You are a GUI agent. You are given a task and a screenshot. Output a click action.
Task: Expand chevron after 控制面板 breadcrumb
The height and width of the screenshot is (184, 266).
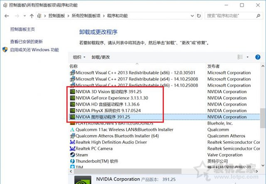click(x=68, y=16)
